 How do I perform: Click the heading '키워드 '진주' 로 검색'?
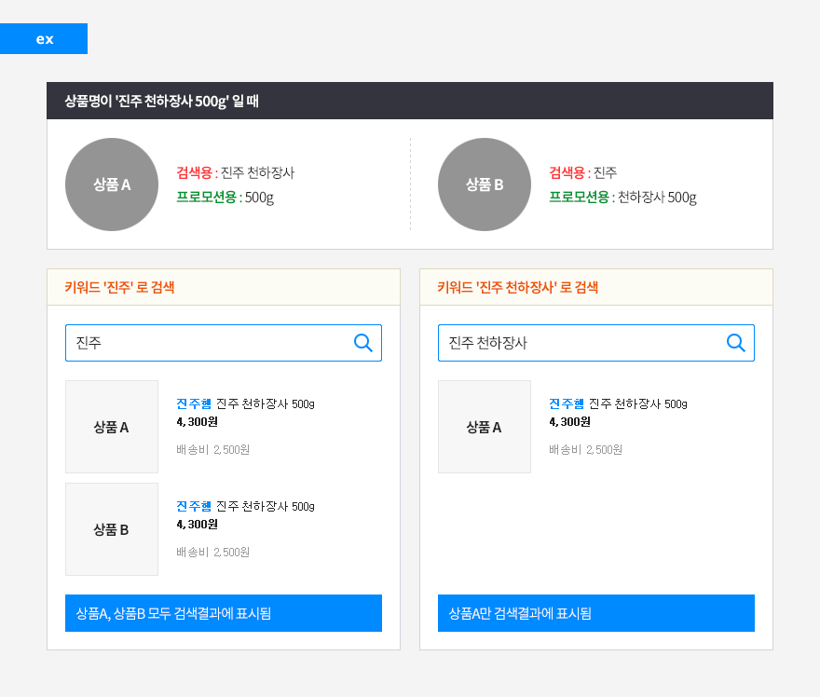(x=120, y=287)
